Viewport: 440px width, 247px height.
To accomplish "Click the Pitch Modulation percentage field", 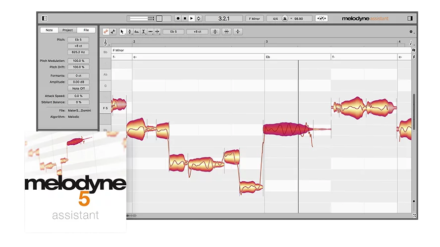I will 78,61.
